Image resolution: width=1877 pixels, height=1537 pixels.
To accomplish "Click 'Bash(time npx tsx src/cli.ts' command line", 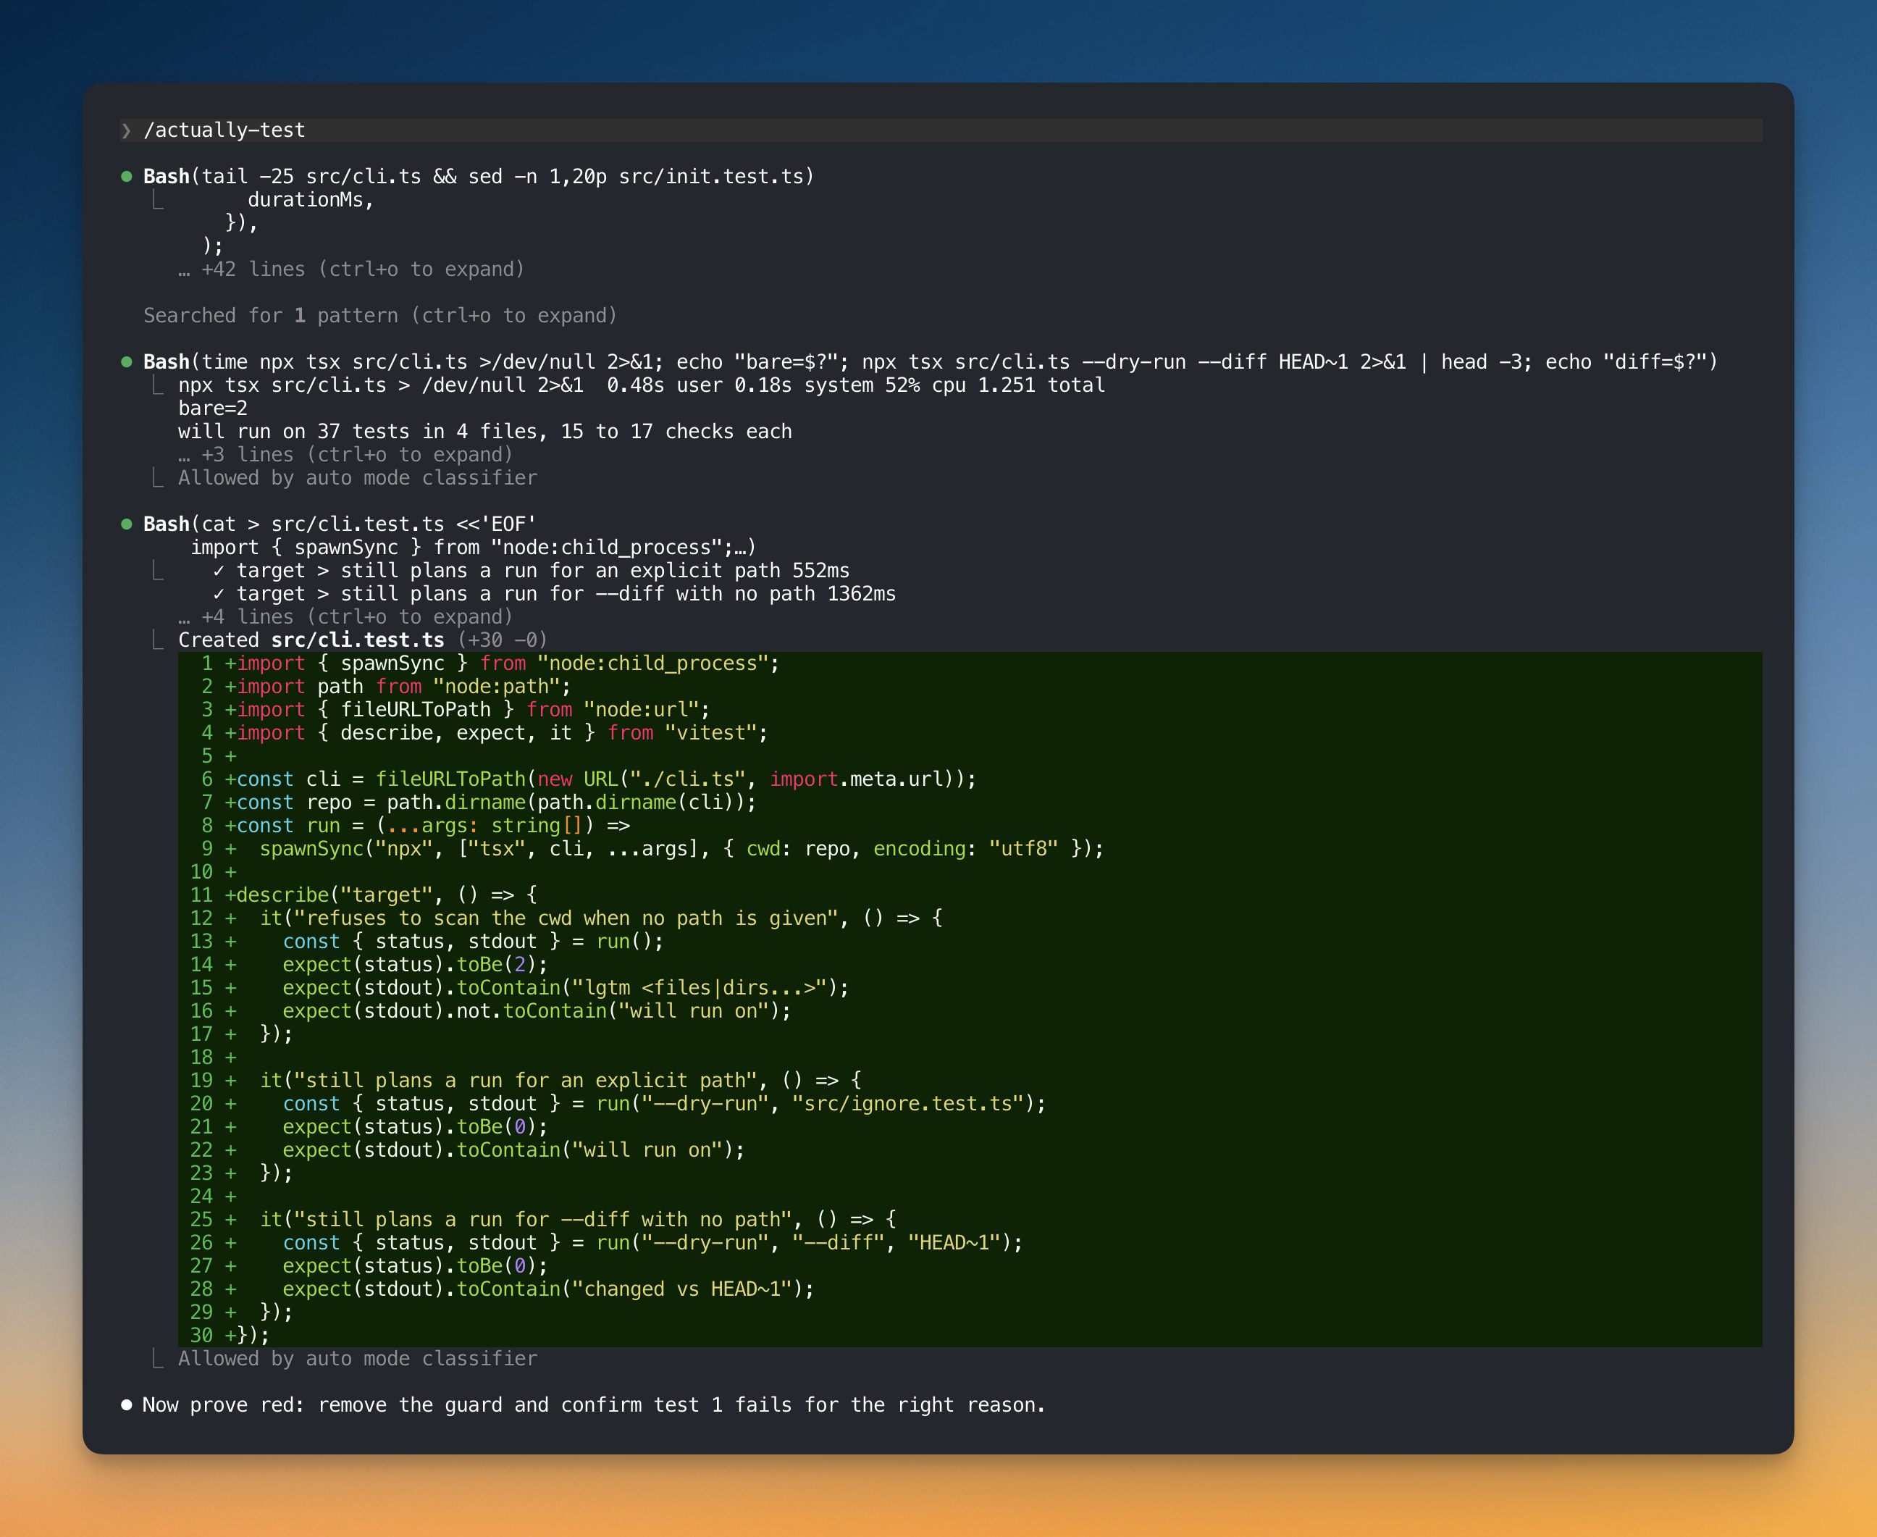I will (x=930, y=361).
